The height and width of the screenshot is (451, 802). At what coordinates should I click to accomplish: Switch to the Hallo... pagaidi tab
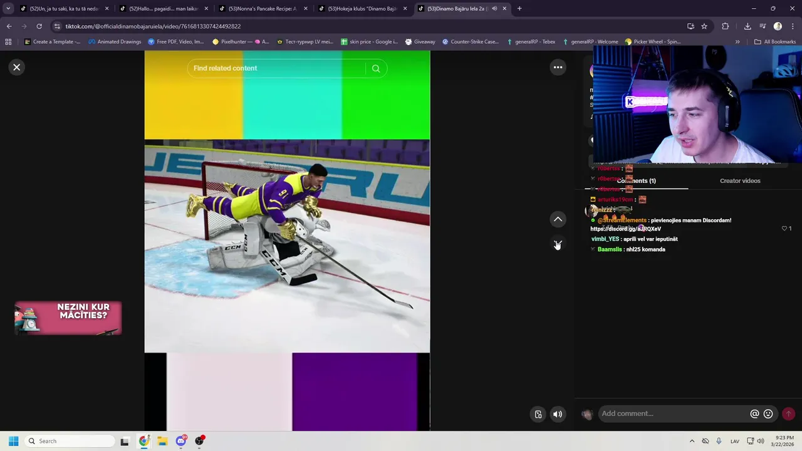pos(163,9)
